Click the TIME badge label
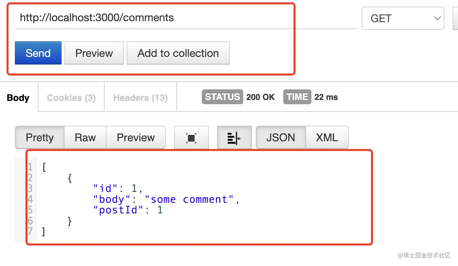 point(297,97)
